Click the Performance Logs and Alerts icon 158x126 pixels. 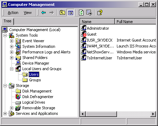(18, 52)
